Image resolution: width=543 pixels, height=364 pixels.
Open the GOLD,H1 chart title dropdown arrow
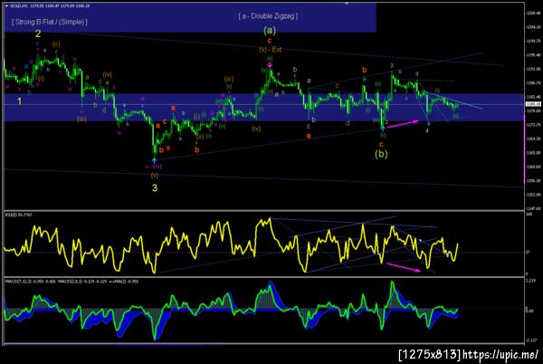(x=6, y=6)
